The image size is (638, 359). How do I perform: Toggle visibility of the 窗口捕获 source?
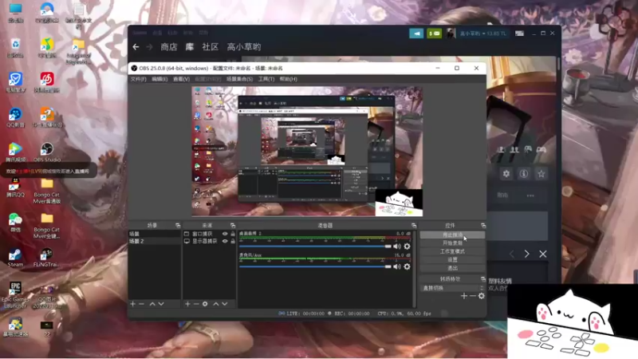click(225, 234)
